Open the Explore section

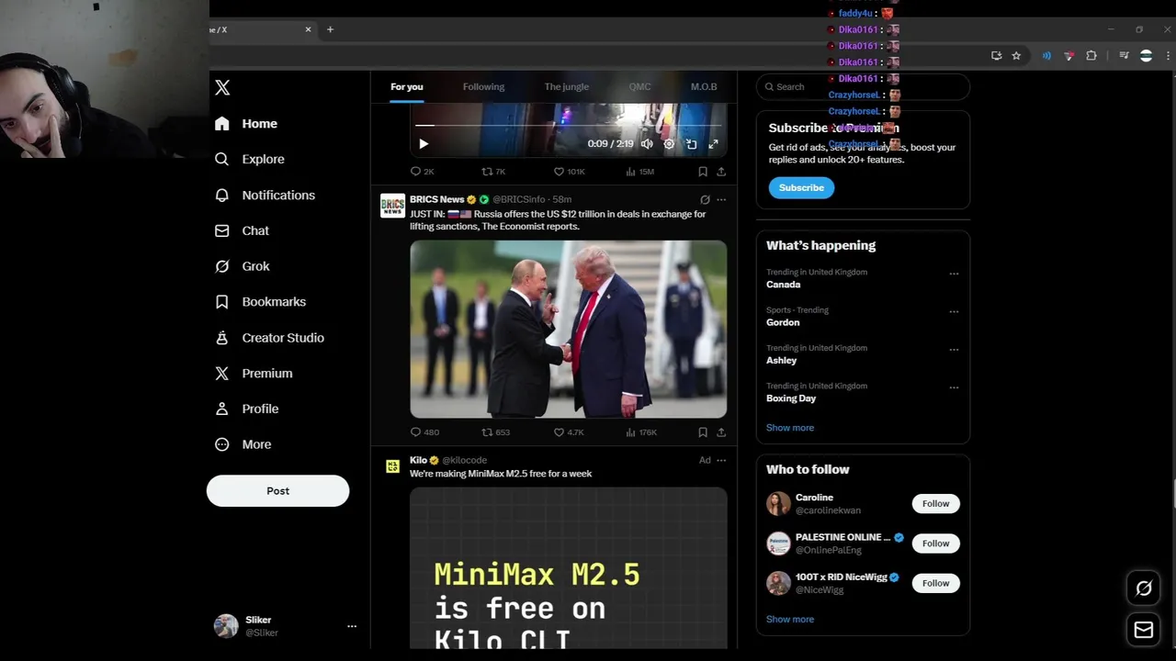249,159
